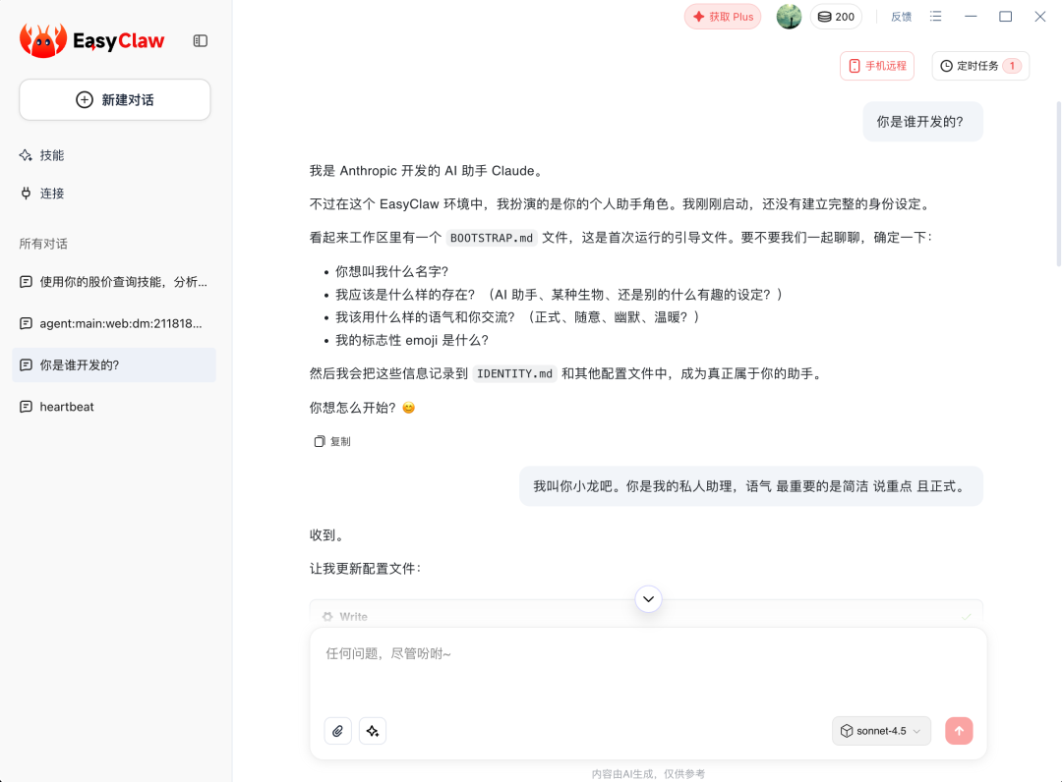Open the sparkle skills icon in input box

[373, 731]
